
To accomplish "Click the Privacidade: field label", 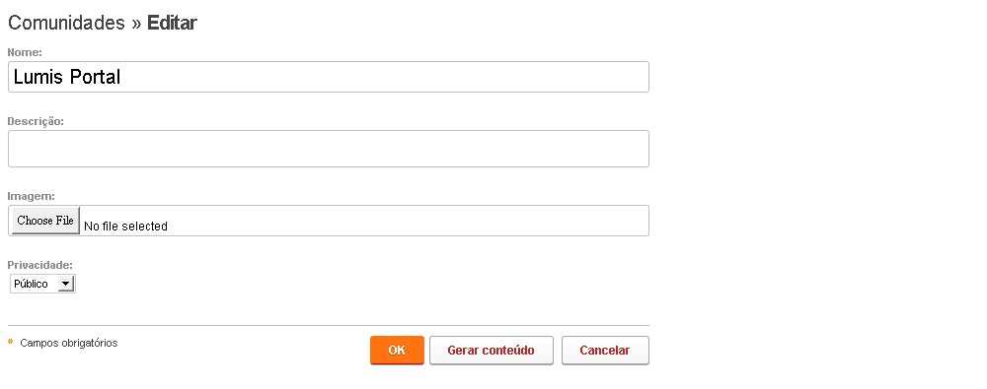I will [x=39, y=265].
